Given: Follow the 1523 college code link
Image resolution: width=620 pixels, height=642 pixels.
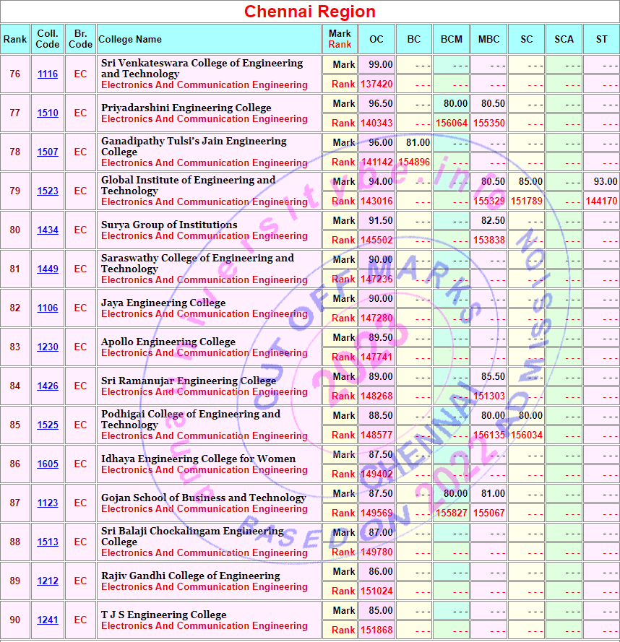Looking at the screenshot, I should (48, 191).
